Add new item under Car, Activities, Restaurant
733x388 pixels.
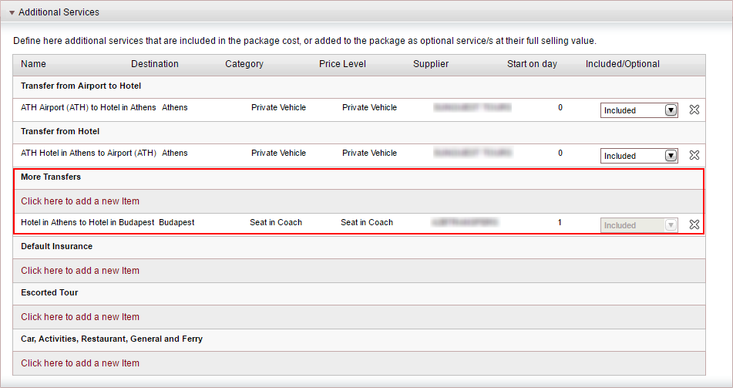[80, 363]
